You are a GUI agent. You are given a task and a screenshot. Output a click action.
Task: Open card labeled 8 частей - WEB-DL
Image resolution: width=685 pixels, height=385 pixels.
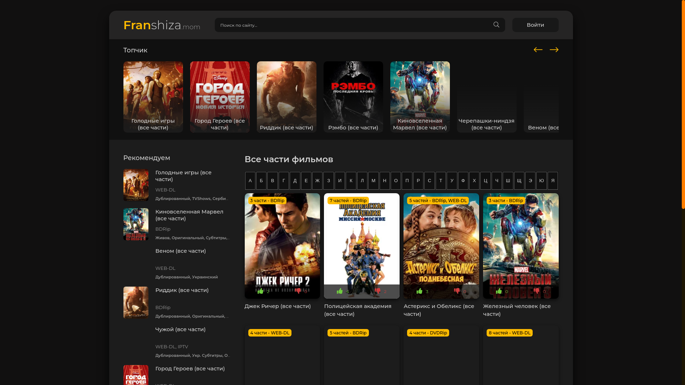(521, 355)
